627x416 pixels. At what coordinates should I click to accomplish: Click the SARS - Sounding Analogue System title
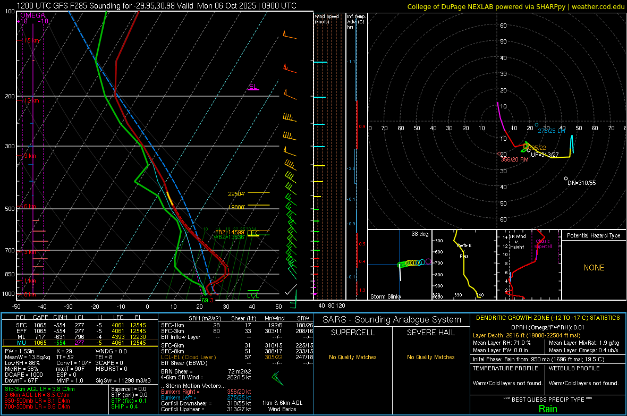[392, 320]
